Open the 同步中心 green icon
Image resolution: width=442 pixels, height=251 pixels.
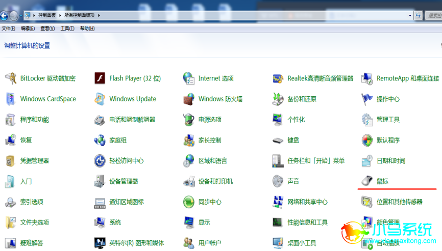tap(188, 202)
